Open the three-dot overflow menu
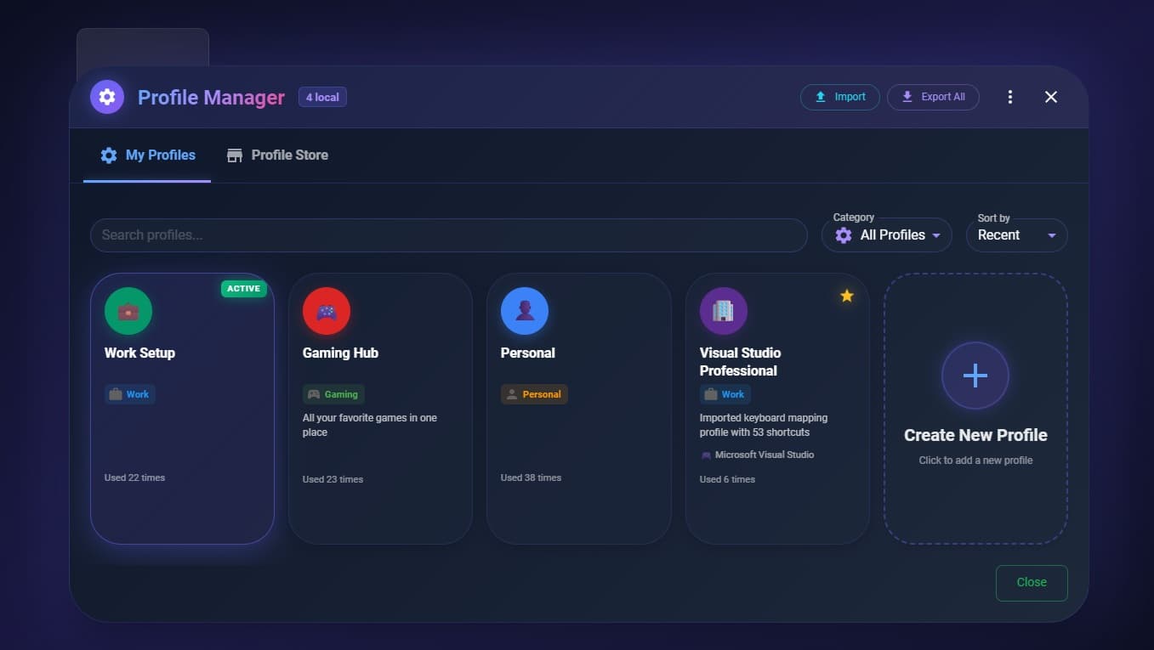Screen dimensions: 1154x650 [x=1009, y=96]
